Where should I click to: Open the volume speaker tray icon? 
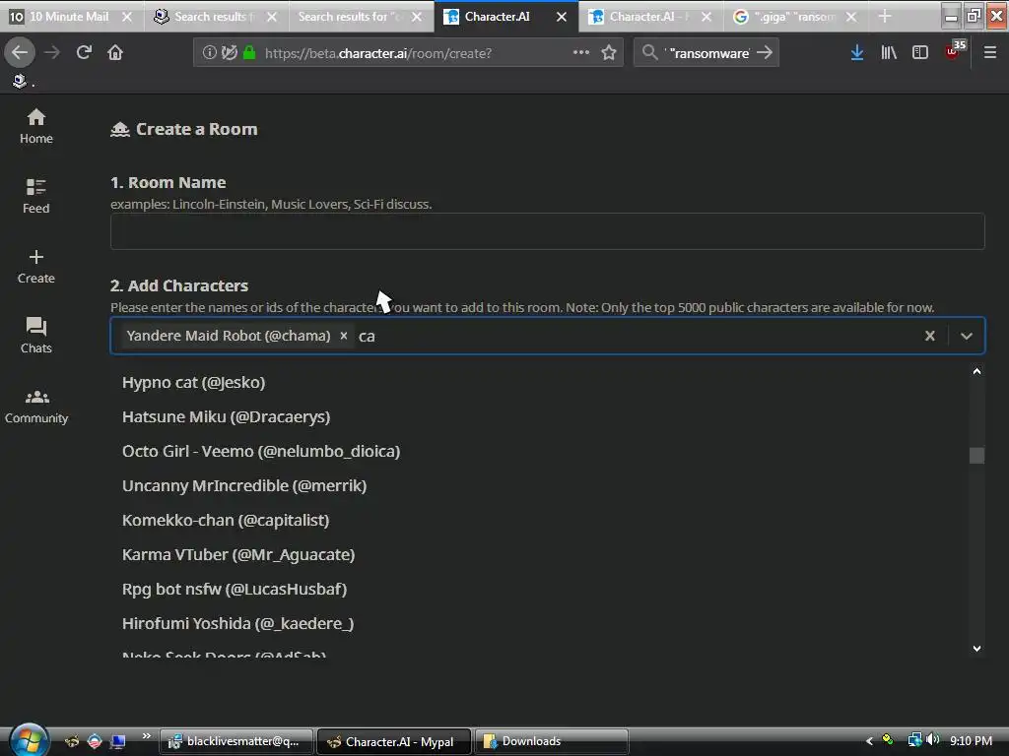933,740
